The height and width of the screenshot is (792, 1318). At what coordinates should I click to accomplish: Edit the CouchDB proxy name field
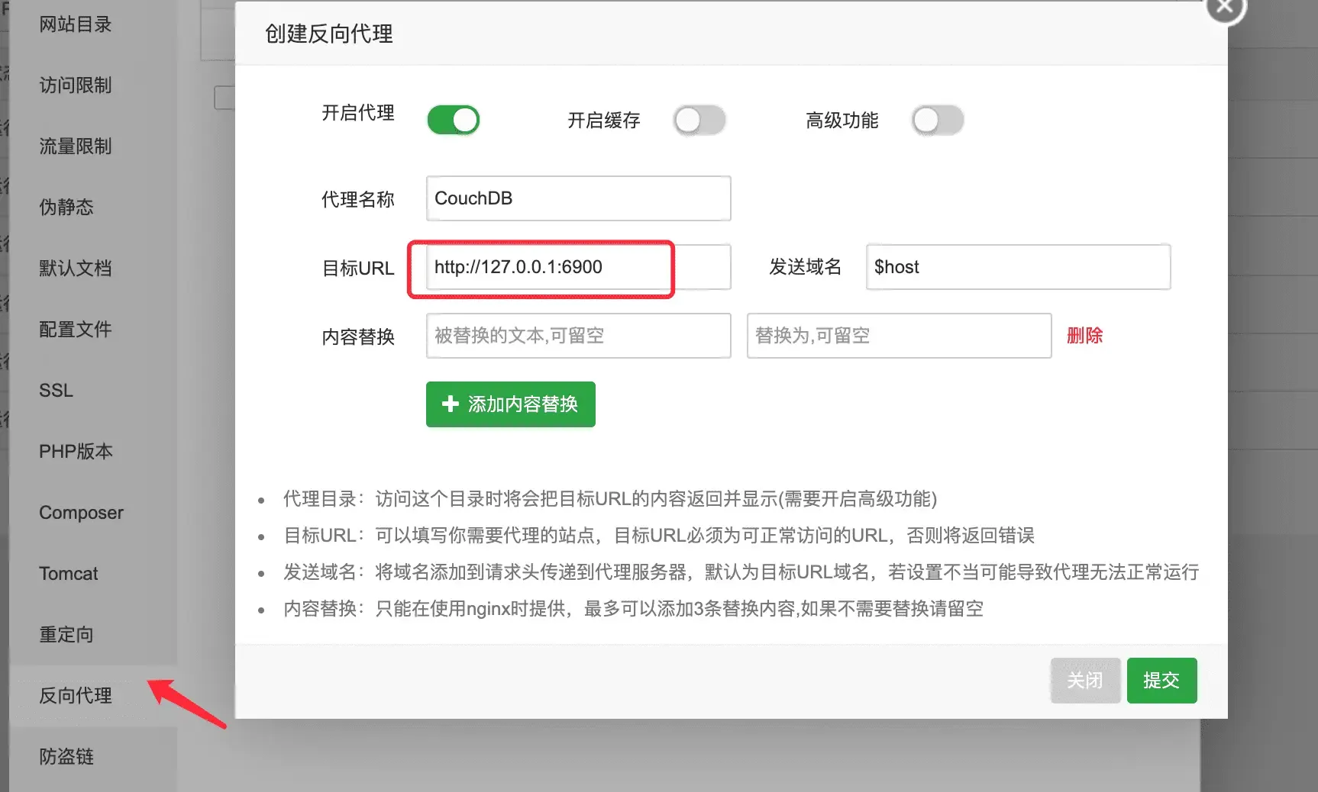[x=577, y=198]
